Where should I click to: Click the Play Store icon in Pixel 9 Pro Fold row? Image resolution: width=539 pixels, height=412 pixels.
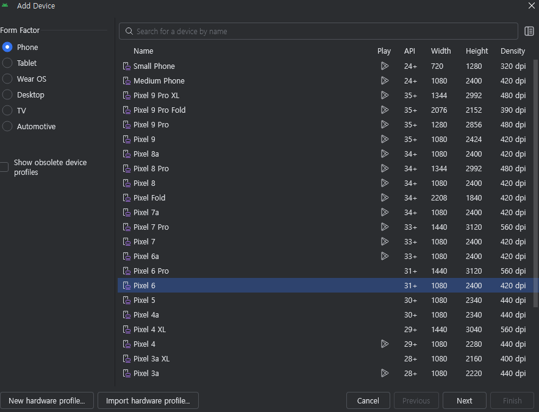point(385,110)
